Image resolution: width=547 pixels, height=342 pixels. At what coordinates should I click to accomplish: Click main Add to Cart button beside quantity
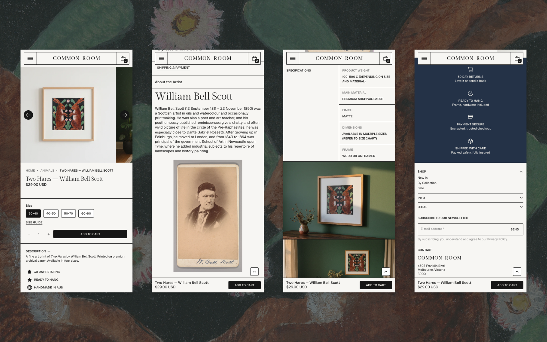pos(90,234)
